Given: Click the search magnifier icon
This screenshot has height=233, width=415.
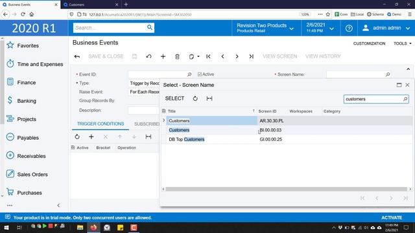Looking at the screenshot, I should point(150,27).
